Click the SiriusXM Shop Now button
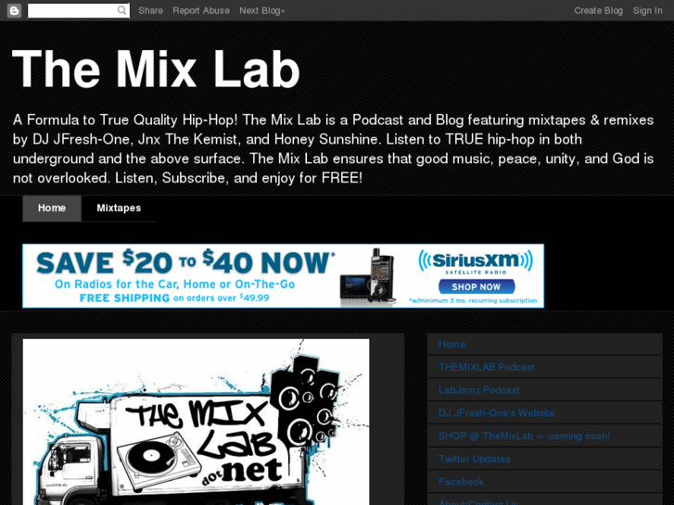This screenshot has height=505, width=674. pos(477,286)
